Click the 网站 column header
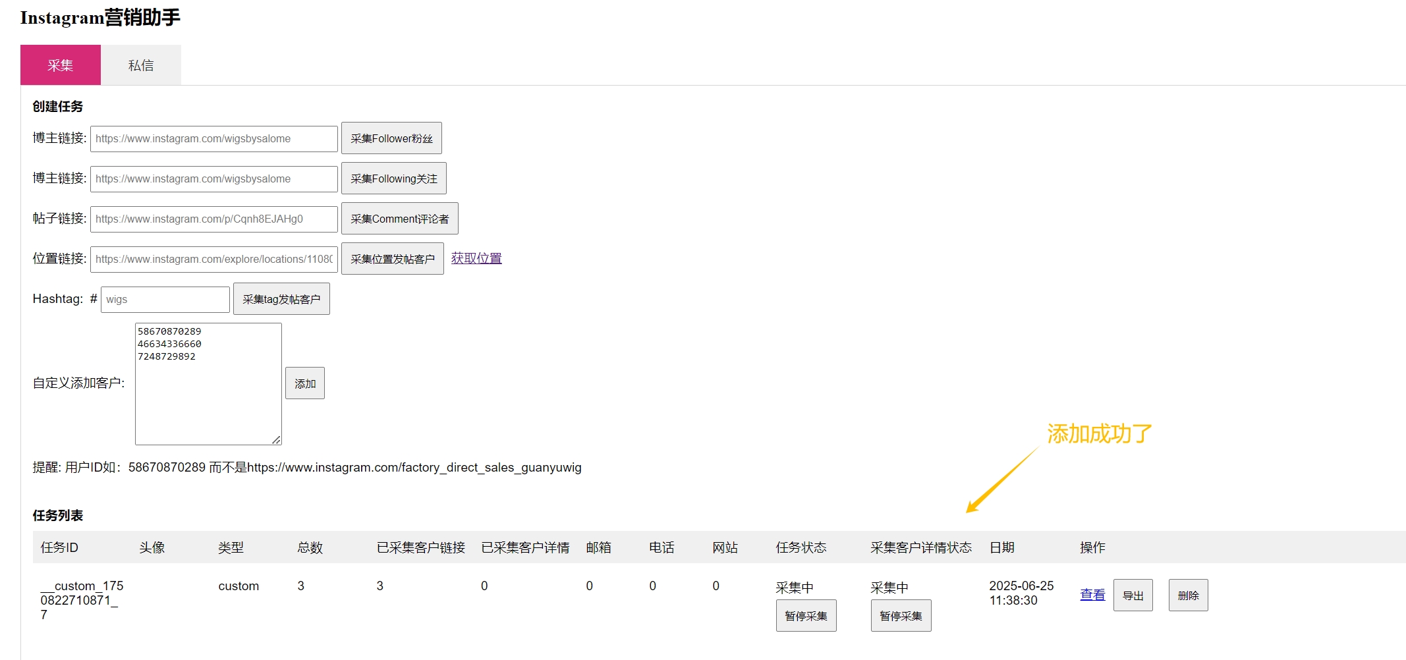 click(725, 547)
